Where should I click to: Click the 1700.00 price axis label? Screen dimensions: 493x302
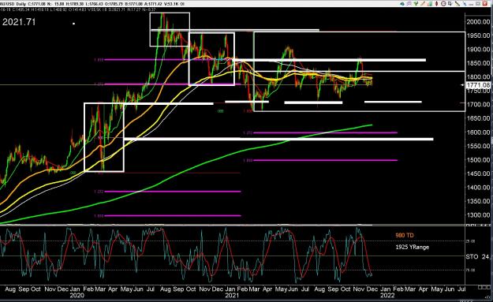pyautogui.click(x=479, y=104)
